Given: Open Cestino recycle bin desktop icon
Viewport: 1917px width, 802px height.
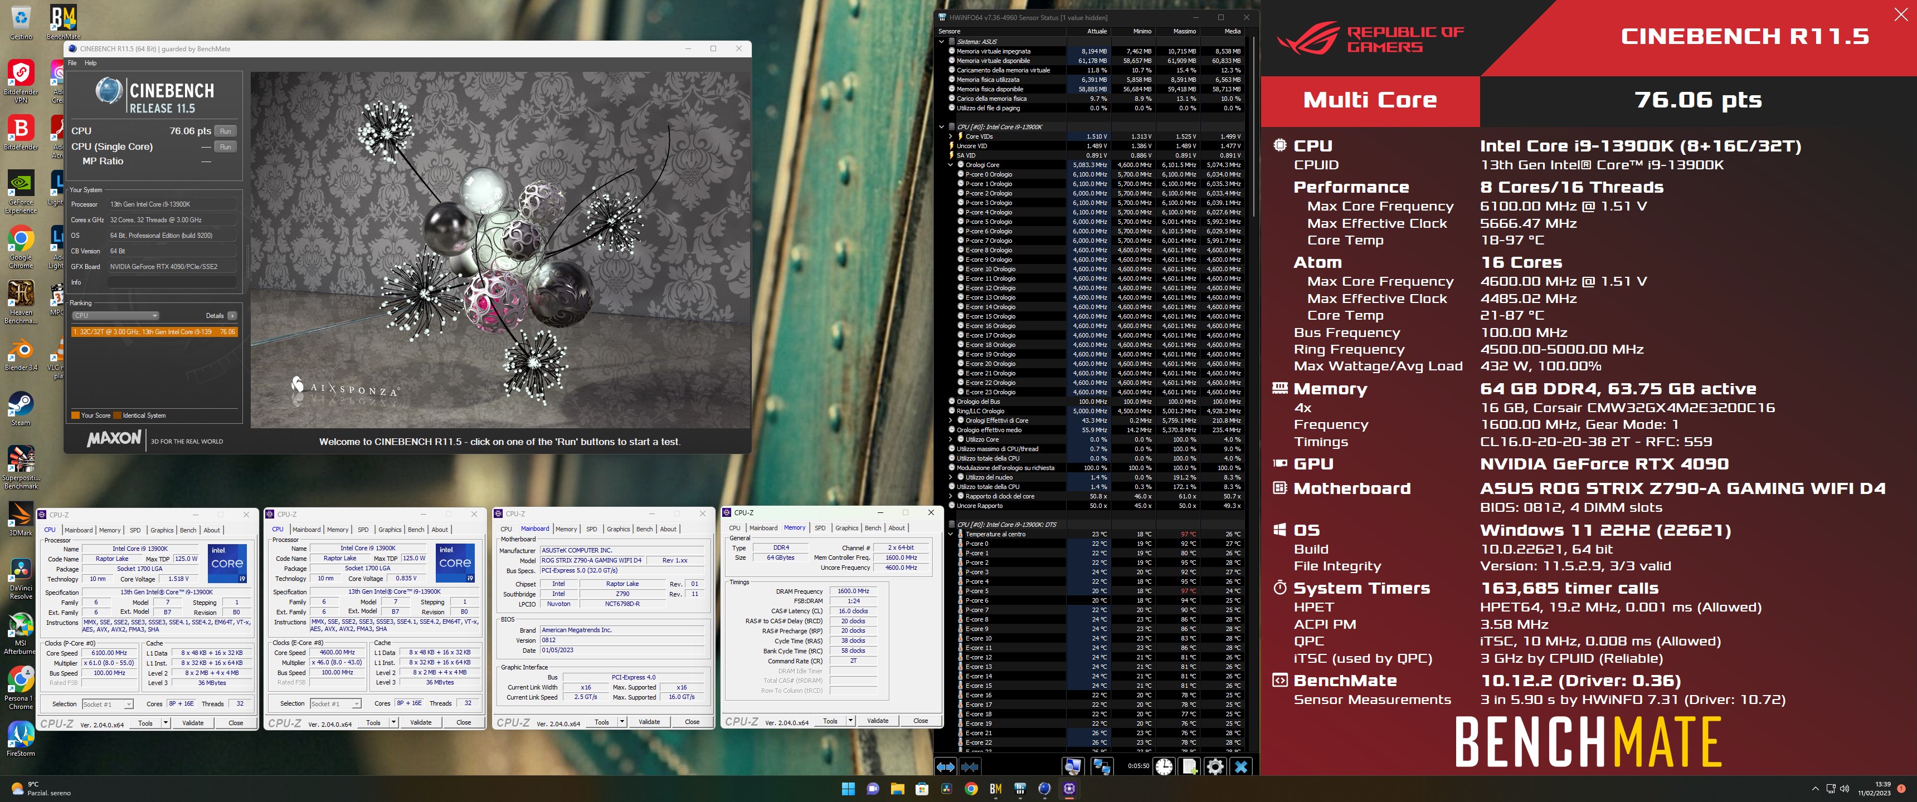Looking at the screenshot, I should click(21, 22).
